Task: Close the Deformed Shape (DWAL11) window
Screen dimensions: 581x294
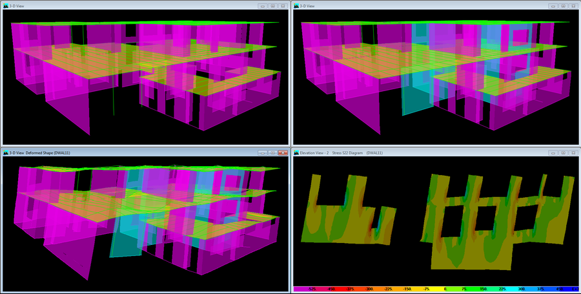Action: 283,153
